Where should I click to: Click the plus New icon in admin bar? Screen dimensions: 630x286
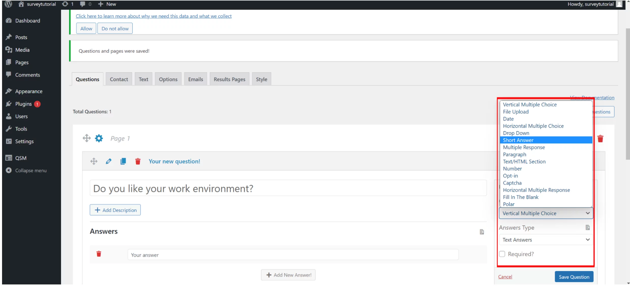(101, 4)
